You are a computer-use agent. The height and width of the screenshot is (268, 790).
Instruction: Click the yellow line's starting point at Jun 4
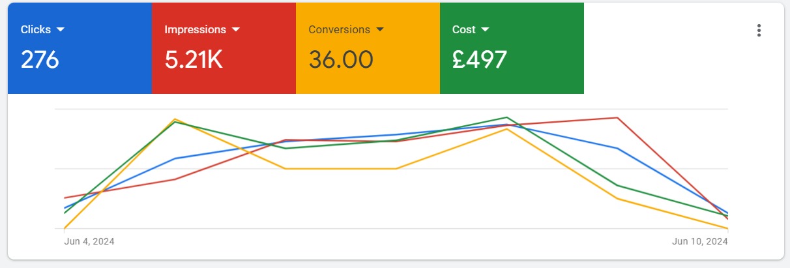click(65, 228)
